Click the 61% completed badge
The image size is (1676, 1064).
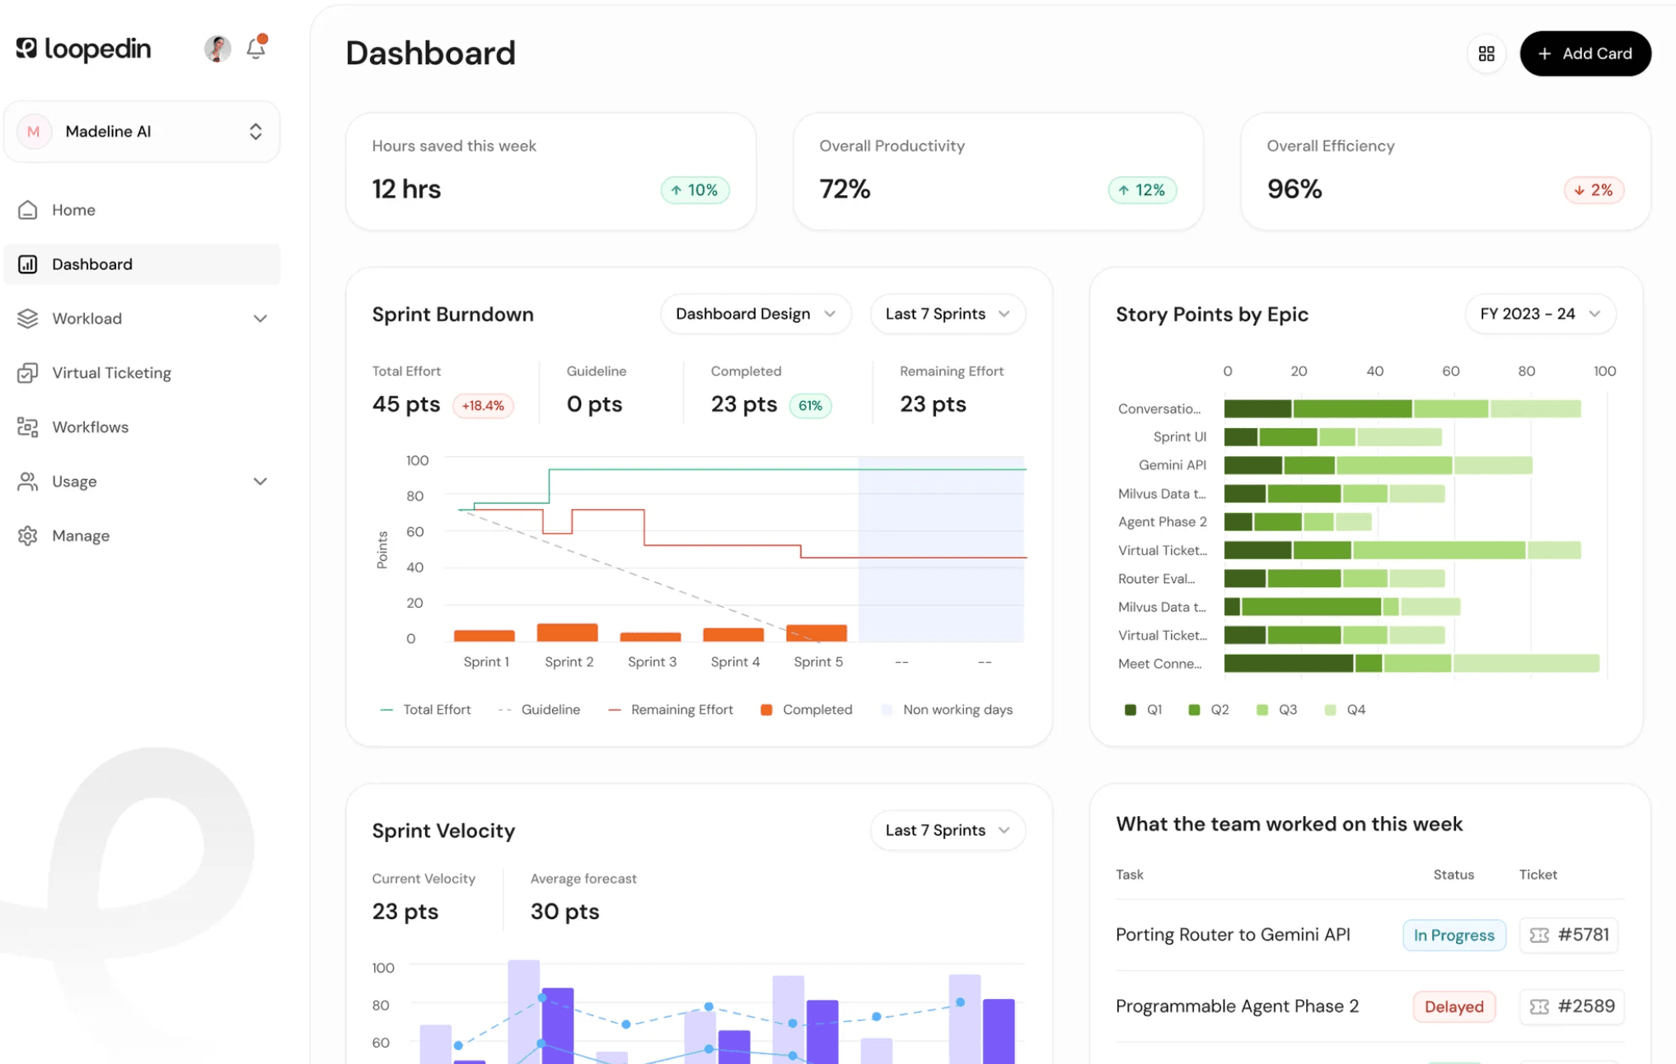coord(811,405)
